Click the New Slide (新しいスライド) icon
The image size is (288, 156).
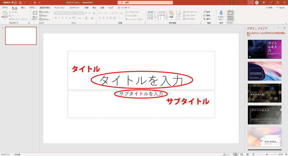tap(35, 13)
